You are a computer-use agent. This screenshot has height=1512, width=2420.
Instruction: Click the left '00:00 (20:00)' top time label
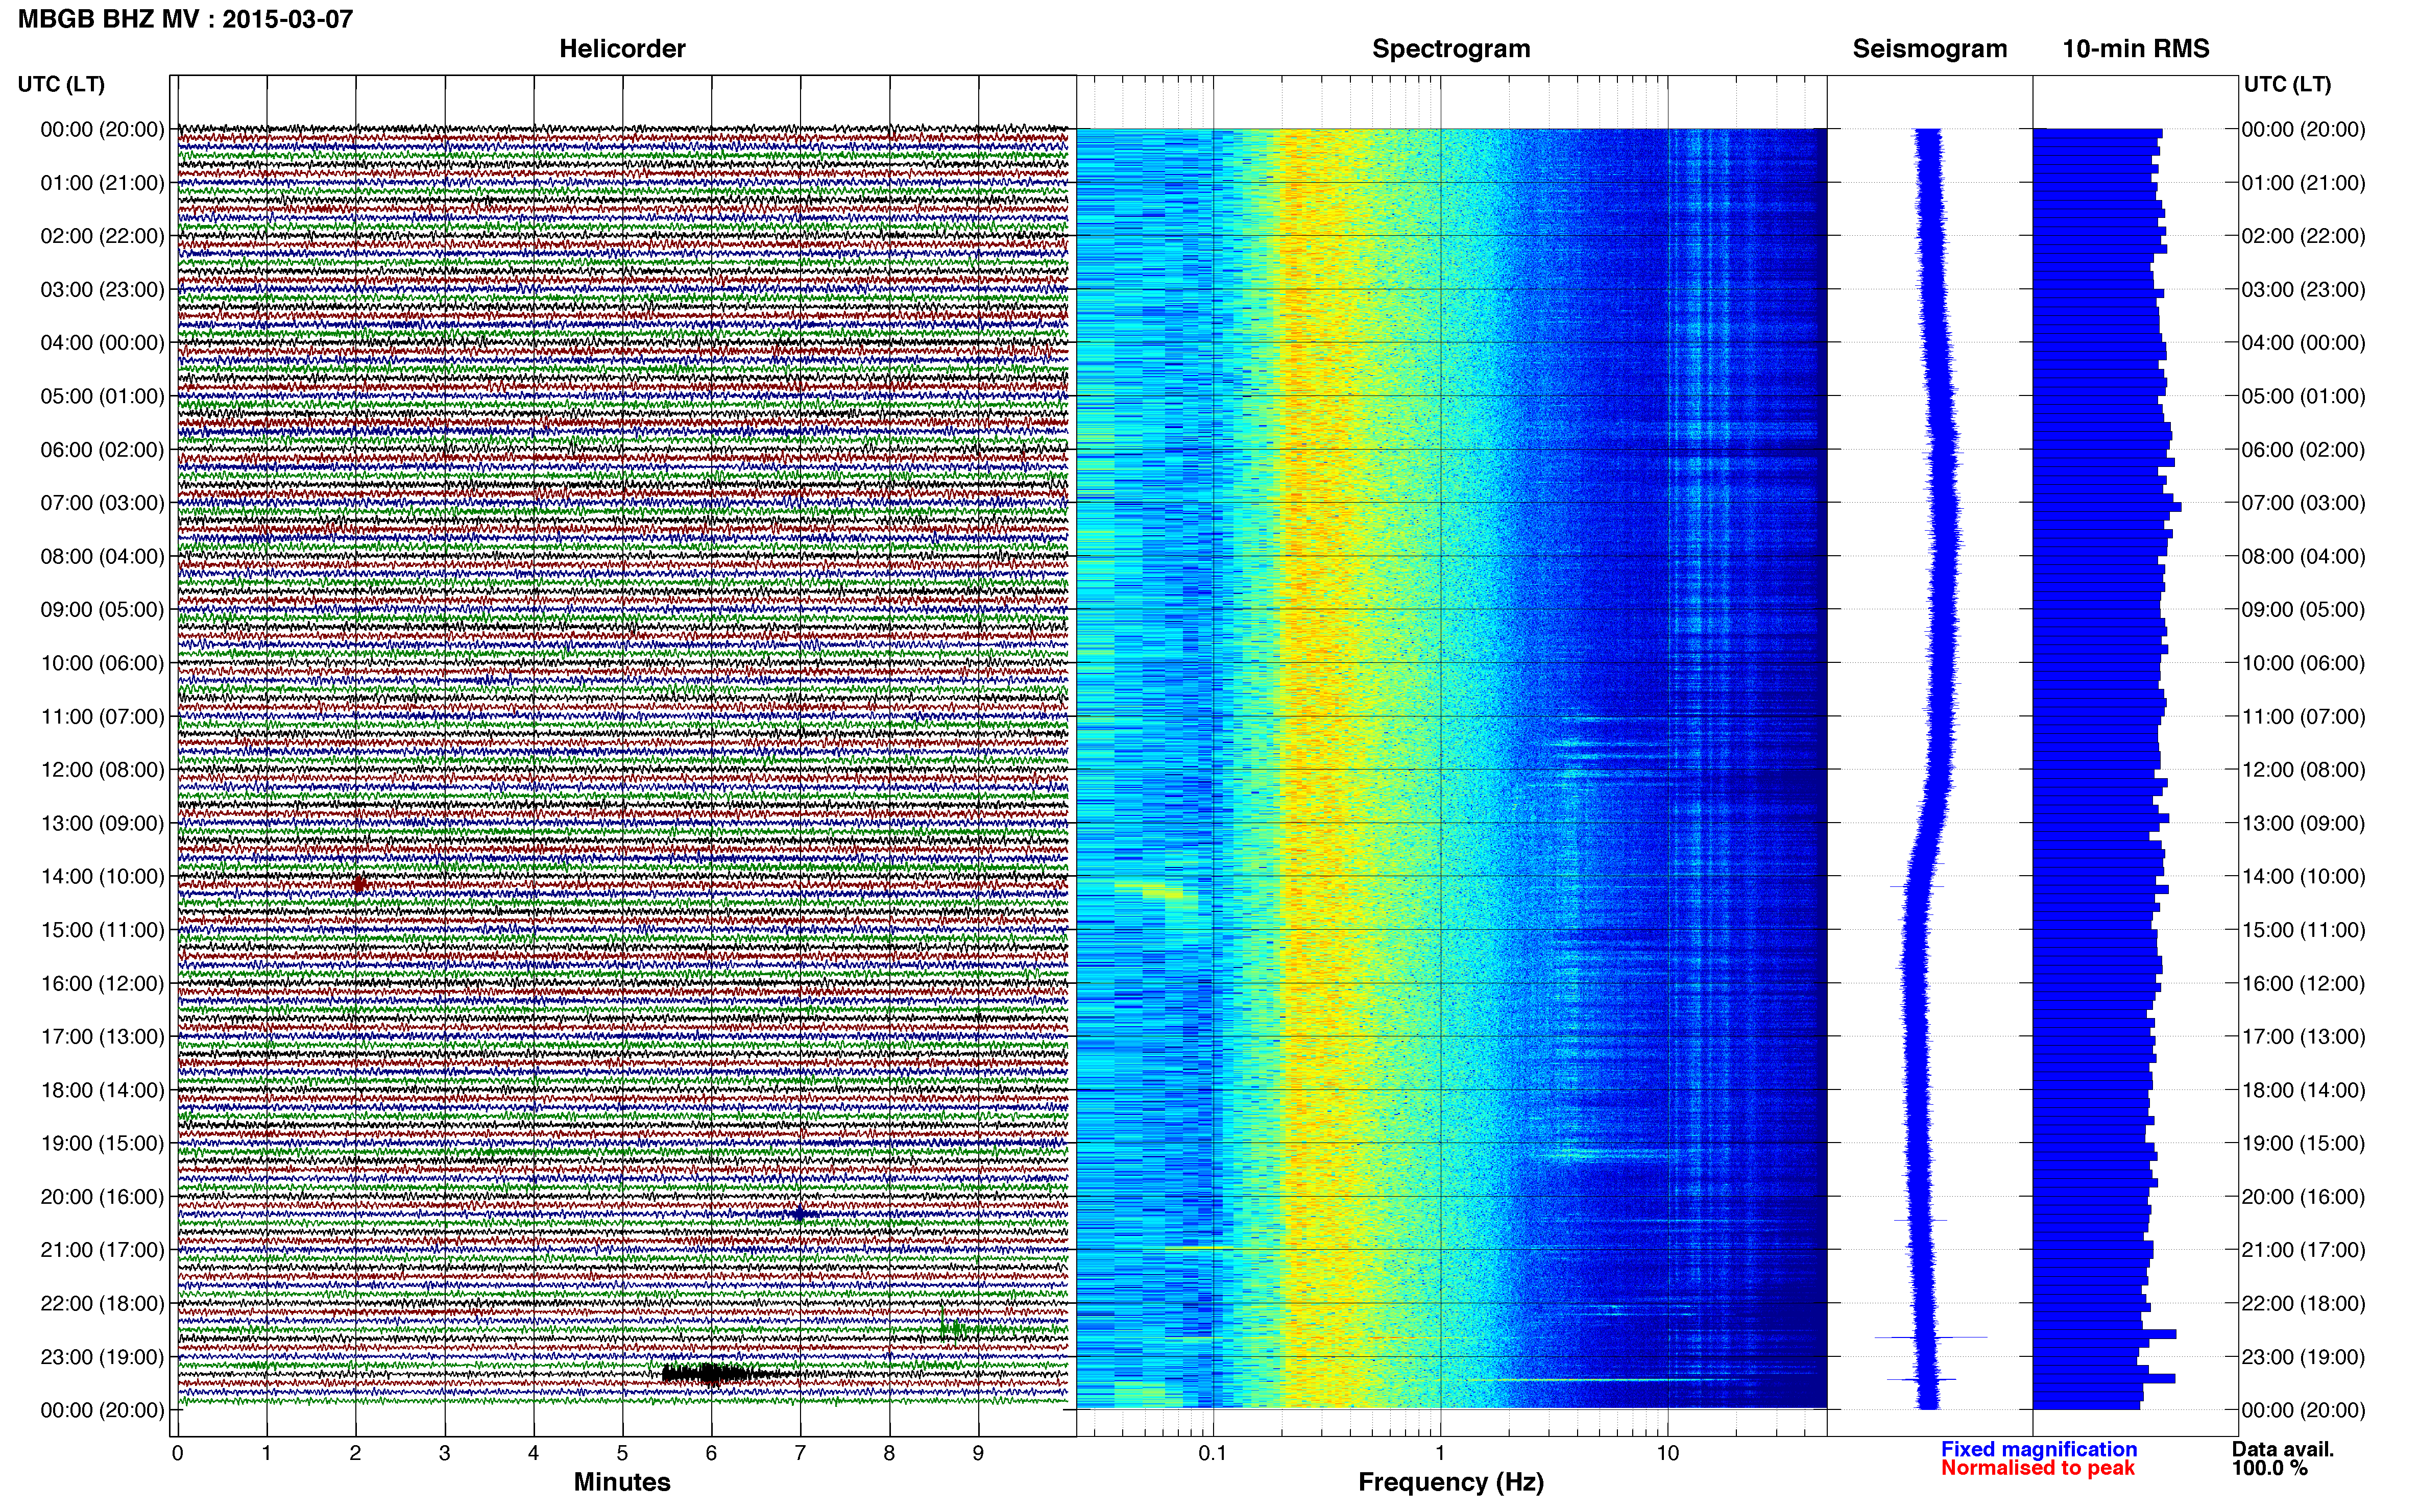[102, 129]
